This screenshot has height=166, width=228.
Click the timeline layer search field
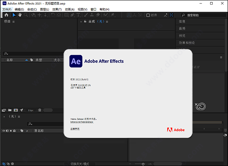pyautogui.click(x=45, y=124)
